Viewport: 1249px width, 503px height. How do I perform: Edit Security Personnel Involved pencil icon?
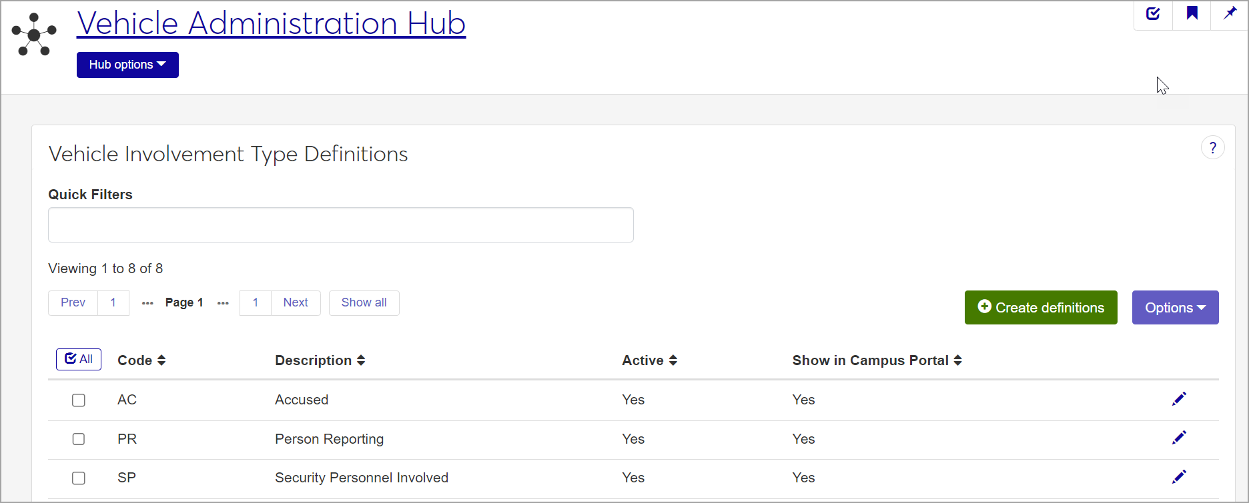[1179, 477]
